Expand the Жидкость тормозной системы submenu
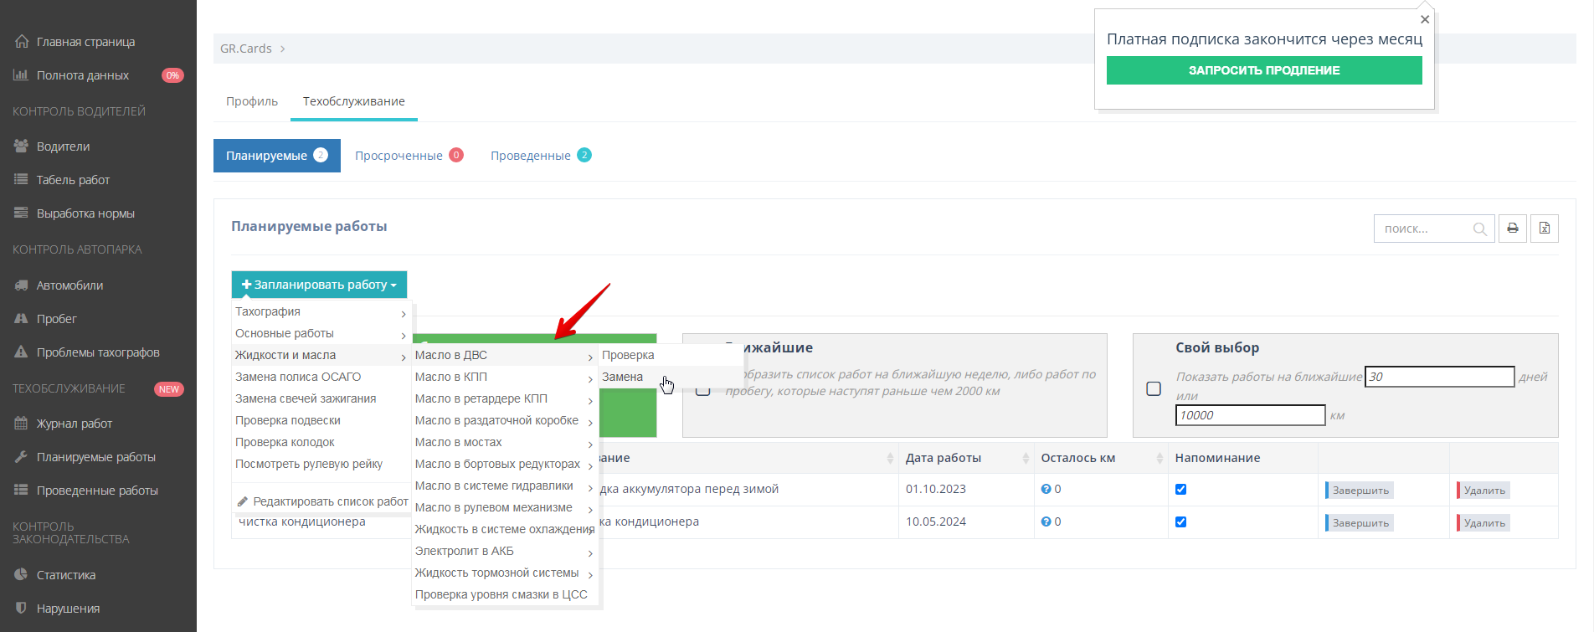 coord(505,573)
